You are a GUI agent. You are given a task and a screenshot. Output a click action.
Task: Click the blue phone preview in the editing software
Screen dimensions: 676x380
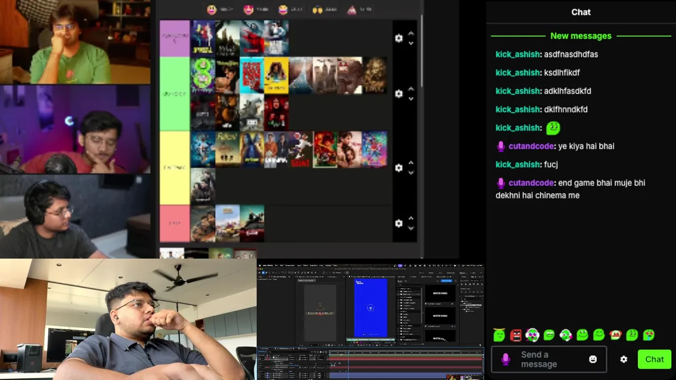370,308
